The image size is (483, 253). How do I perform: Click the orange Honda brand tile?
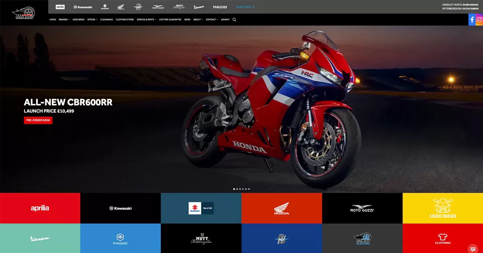click(282, 208)
